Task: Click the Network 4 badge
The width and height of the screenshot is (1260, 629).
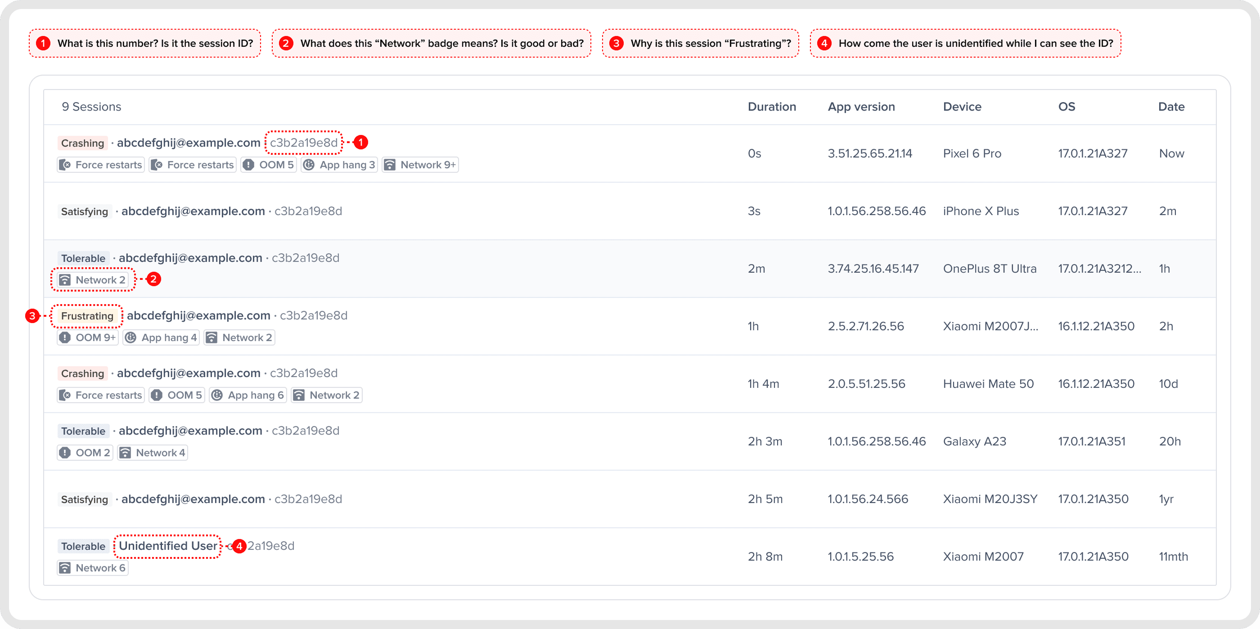Action: (x=153, y=453)
